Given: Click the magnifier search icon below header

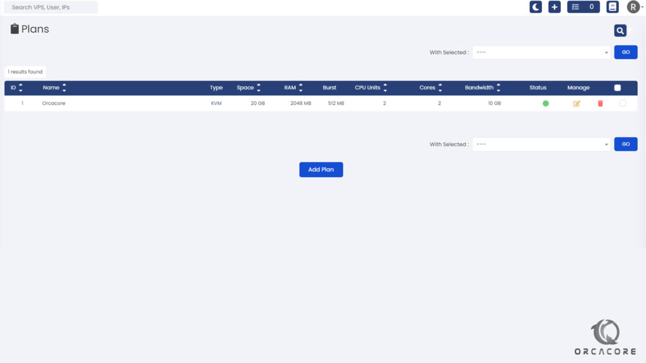Looking at the screenshot, I should (620, 30).
